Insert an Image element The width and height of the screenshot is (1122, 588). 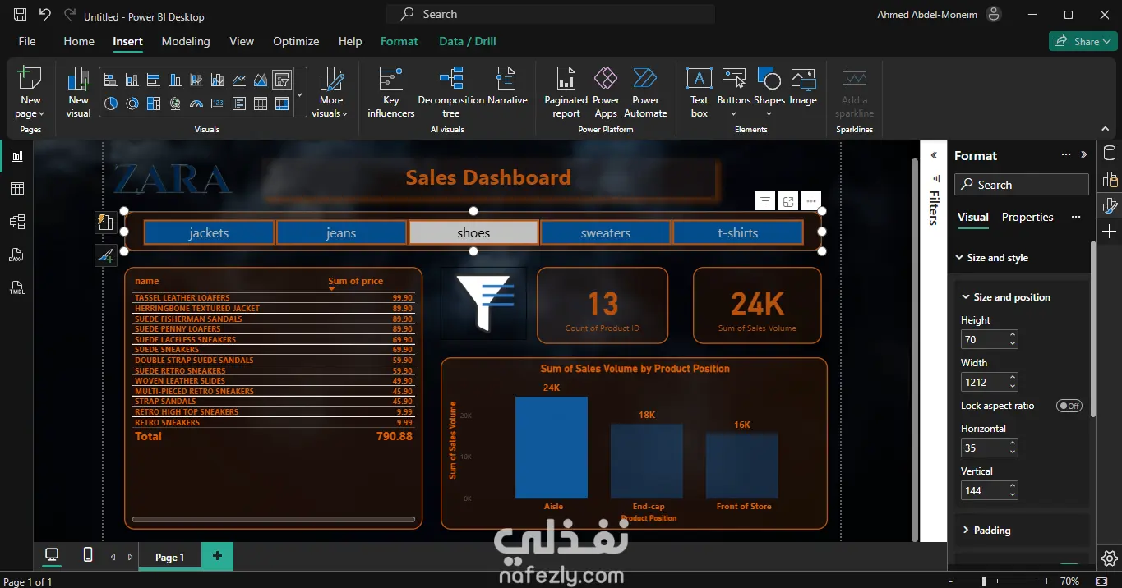click(x=803, y=87)
